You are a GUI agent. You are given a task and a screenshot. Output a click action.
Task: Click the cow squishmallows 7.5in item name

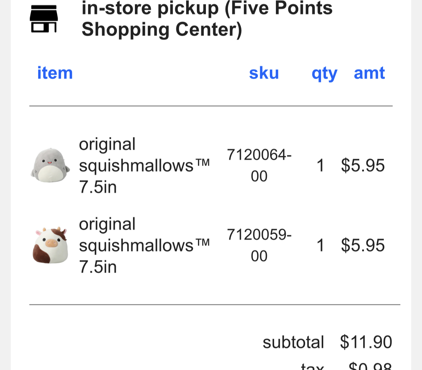[144, 246]
